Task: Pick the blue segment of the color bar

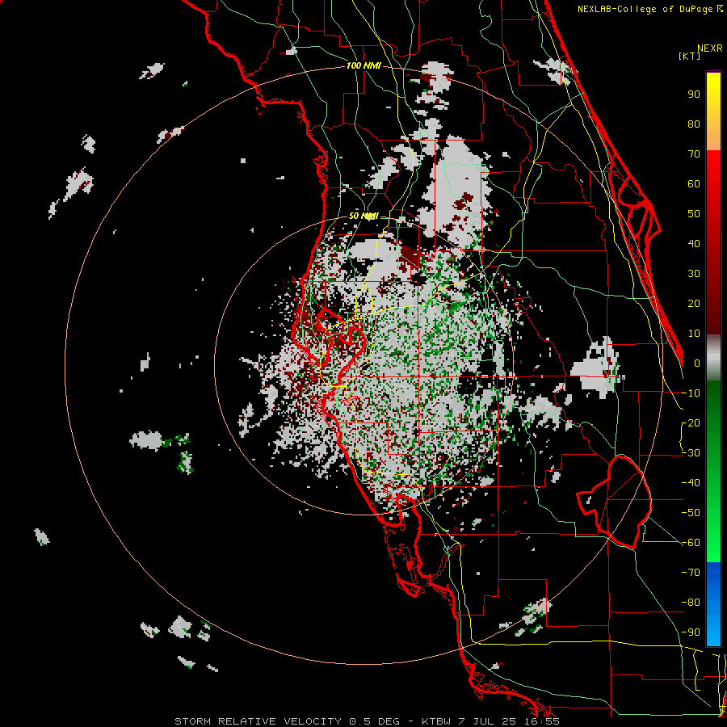Action: pos(713,604)
